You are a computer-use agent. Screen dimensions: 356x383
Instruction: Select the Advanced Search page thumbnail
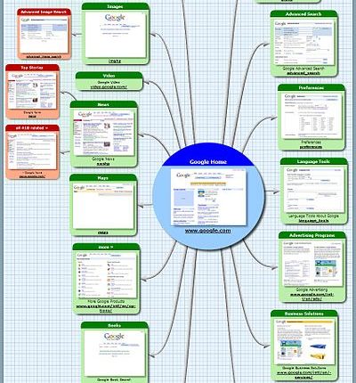point(303,43)
